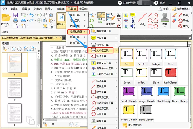
Task: Click the snapshot camera icon
Action: pos(51,15)
